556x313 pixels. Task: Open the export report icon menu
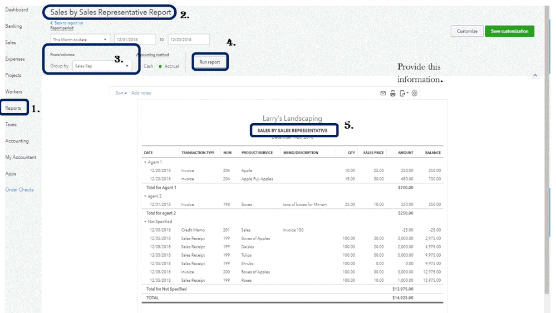[404, 94]
